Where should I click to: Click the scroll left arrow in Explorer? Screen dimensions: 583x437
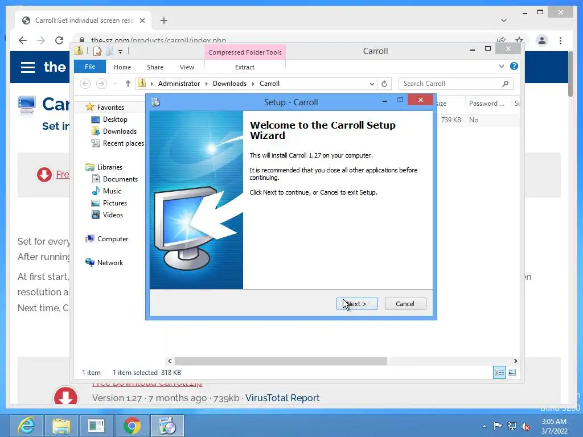coord(170,361)
